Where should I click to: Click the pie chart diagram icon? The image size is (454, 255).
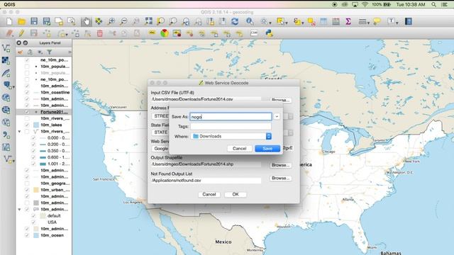coord(165,33)
